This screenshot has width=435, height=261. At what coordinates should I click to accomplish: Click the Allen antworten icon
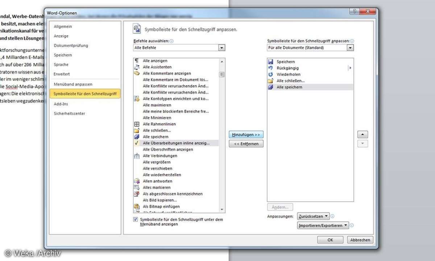coord(137,181)
